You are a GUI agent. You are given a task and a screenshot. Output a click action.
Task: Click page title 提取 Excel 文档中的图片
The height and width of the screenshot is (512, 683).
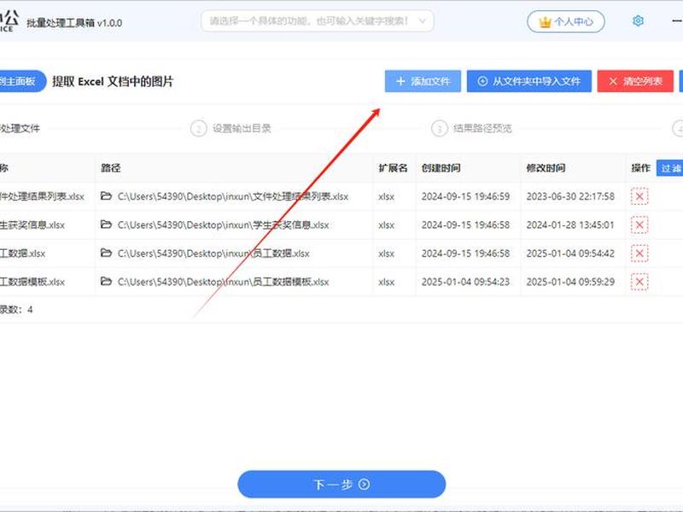pos(113,81)
